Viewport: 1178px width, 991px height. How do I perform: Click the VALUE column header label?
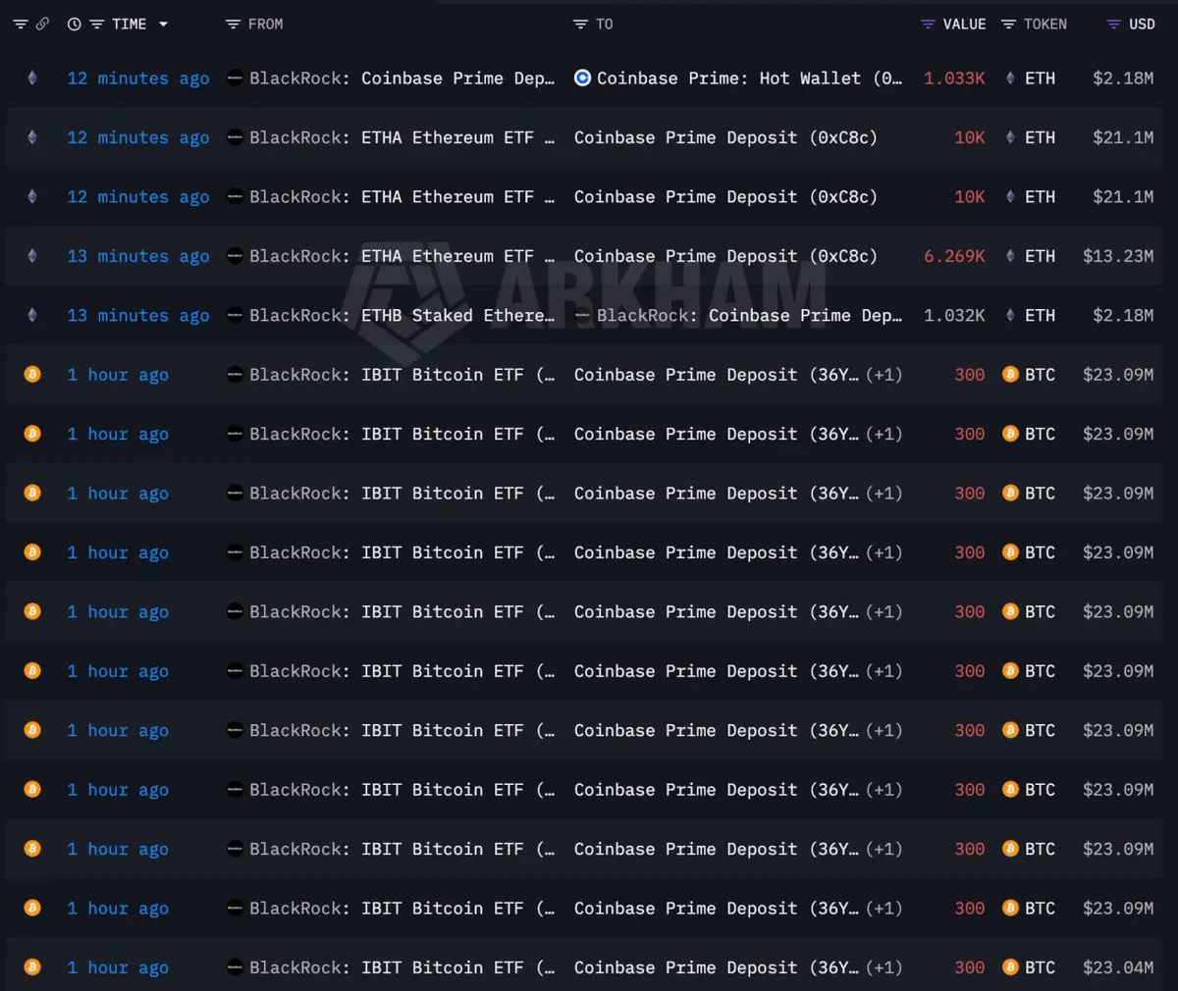pos(964,25)
